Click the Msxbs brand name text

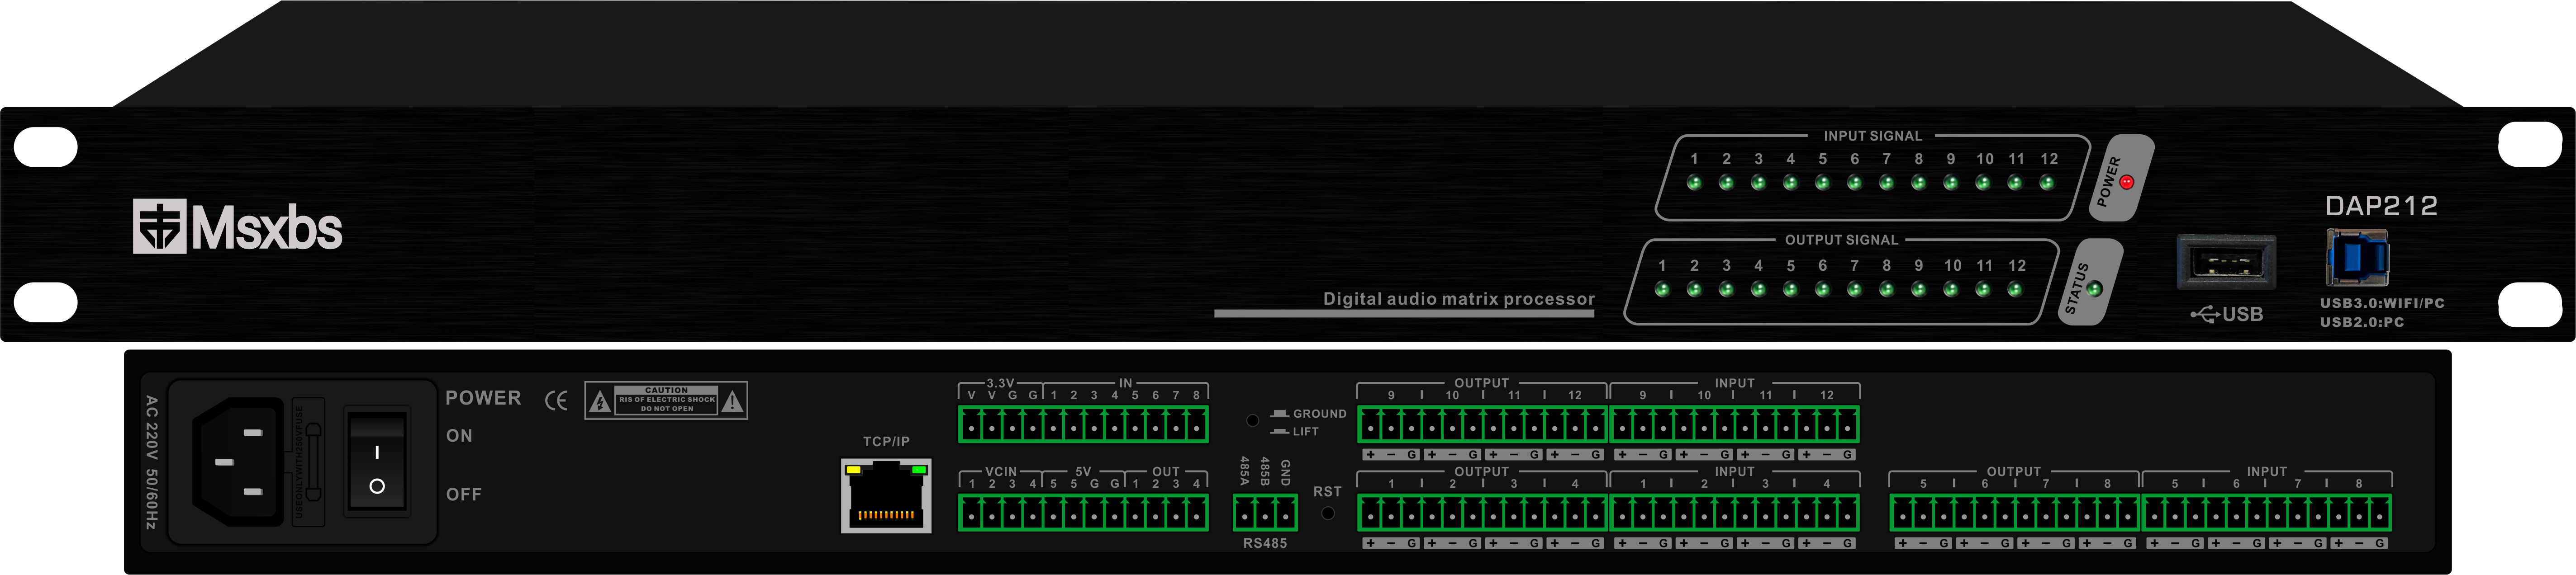point(267,228)
